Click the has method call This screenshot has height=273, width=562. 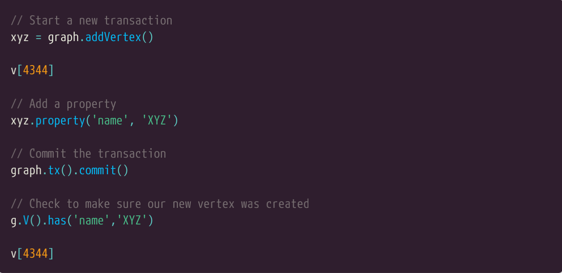click(57, 220)
